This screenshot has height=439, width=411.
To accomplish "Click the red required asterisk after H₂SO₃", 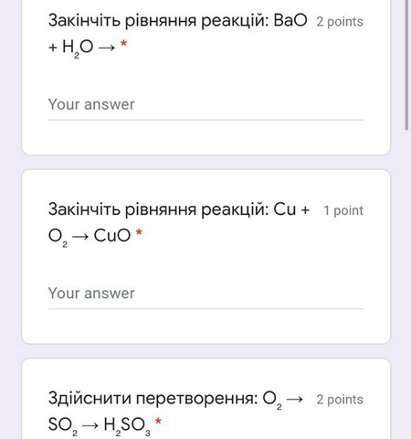I will click(x=158, y=422).
